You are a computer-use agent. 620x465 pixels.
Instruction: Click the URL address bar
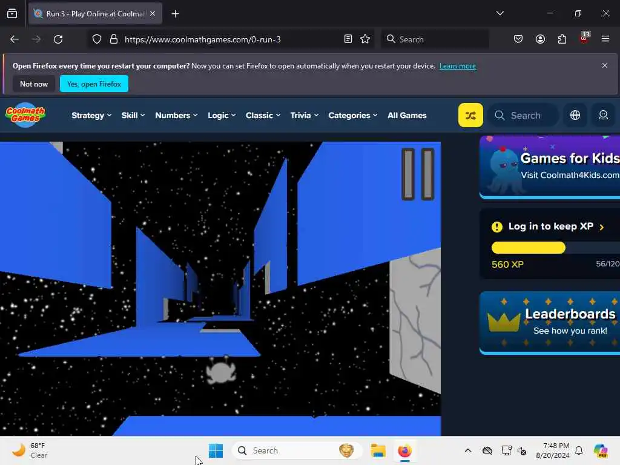click(229, 39)
